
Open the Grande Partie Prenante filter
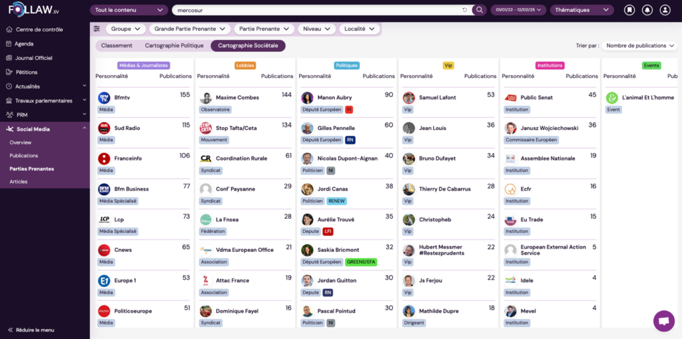(190, 29)
